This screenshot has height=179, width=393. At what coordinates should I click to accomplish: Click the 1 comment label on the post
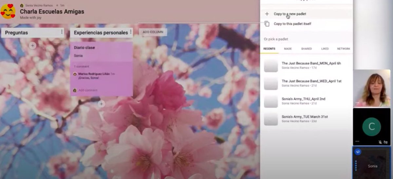(x=81, y=67)
